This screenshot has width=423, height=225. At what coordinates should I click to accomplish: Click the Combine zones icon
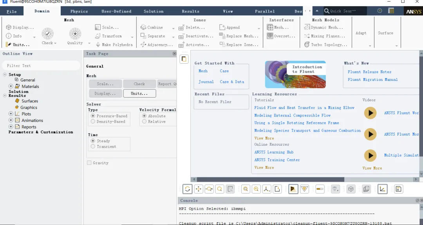(143, 27)
